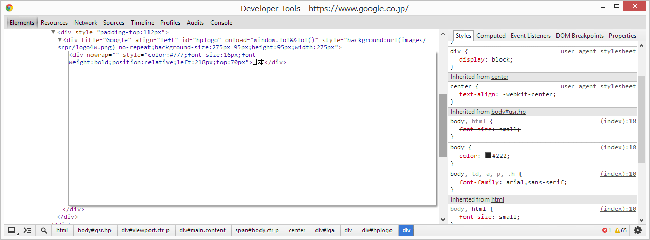Select the center breadcrumb
This screenshot has width=650, height=240.
click(297, 230)
